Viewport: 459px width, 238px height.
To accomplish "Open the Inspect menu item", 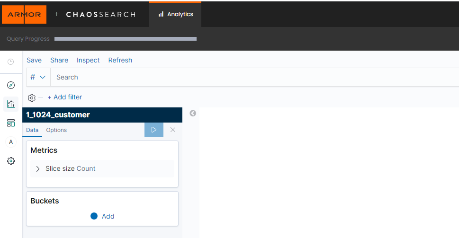I will pyautogui.click(x=88, y=60).
